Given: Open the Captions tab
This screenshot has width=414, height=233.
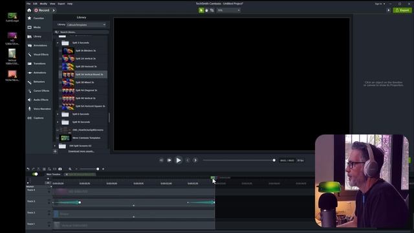Looking at the screenshot, I should pos(39,118).
